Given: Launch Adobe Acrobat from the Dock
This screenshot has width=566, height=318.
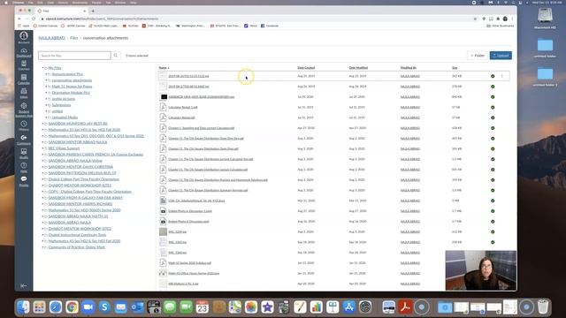Looking at the screenshot, I should pos(405,307).
